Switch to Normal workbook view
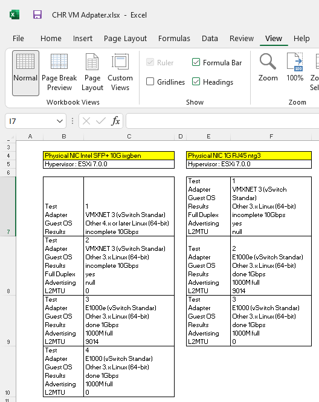The height and width of the screenshot is (402, 319). coord(25,73)
